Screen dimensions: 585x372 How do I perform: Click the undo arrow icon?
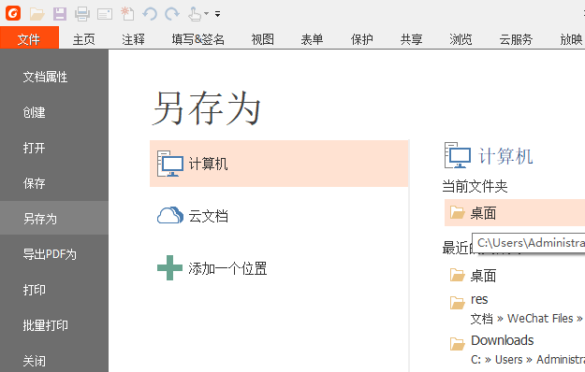coord(150,14)
